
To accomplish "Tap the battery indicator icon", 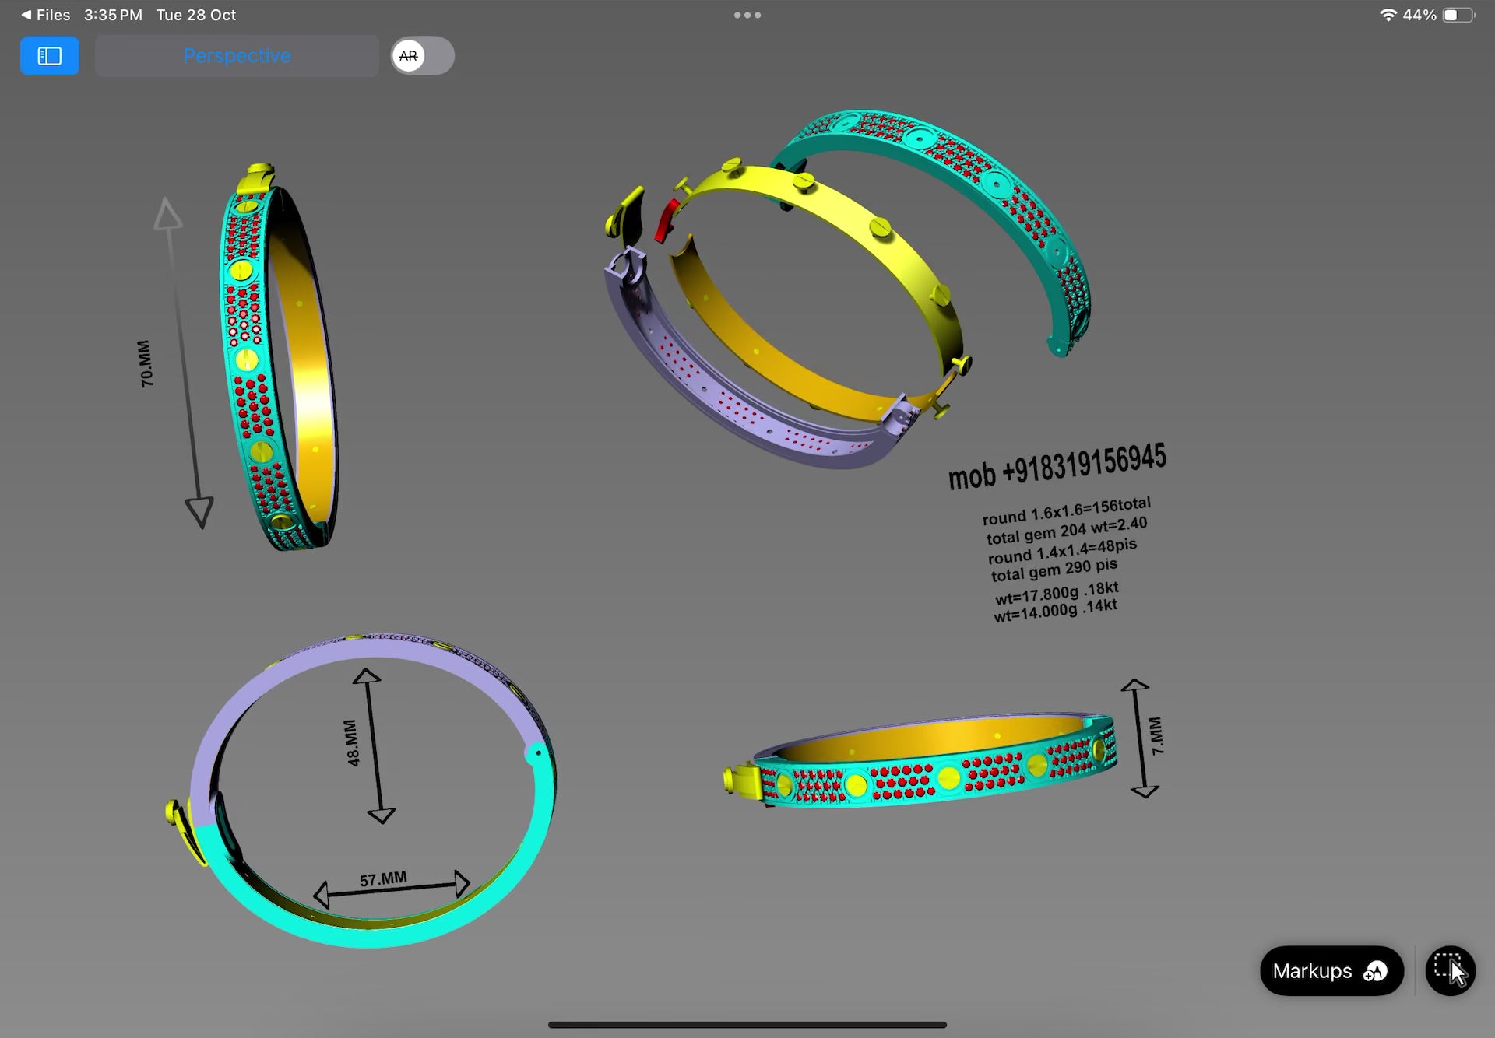I will pyautogui.click(x=1457, y=15).
